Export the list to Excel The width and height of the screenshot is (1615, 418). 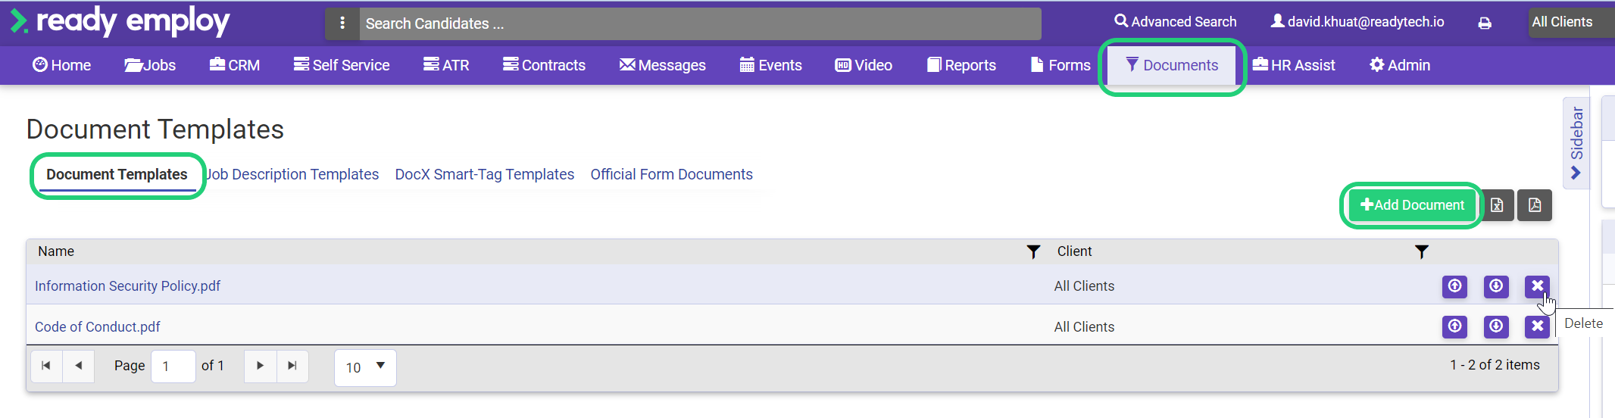coord(1497,205)
